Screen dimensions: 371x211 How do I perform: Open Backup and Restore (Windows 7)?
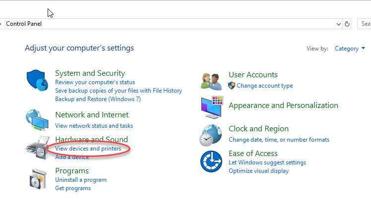click(x=98, y=99)
